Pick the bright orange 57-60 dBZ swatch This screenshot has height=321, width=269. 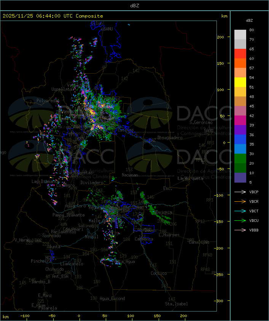240,63
